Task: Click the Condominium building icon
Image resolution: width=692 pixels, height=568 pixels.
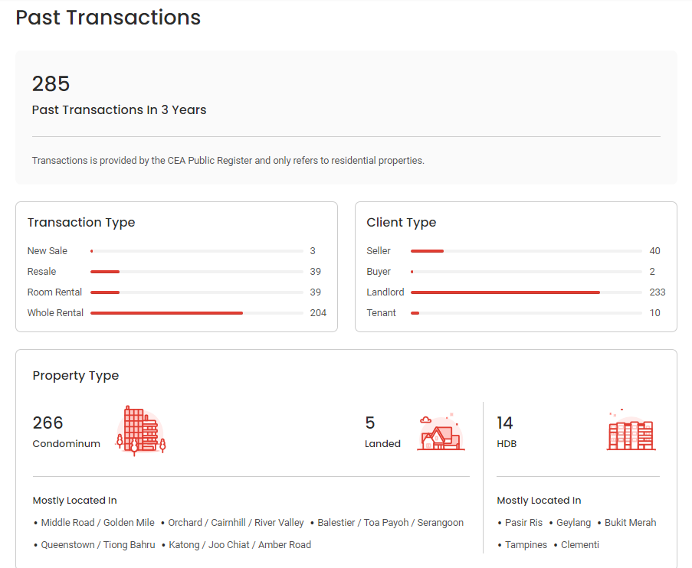Action: (x=141, y=431)
